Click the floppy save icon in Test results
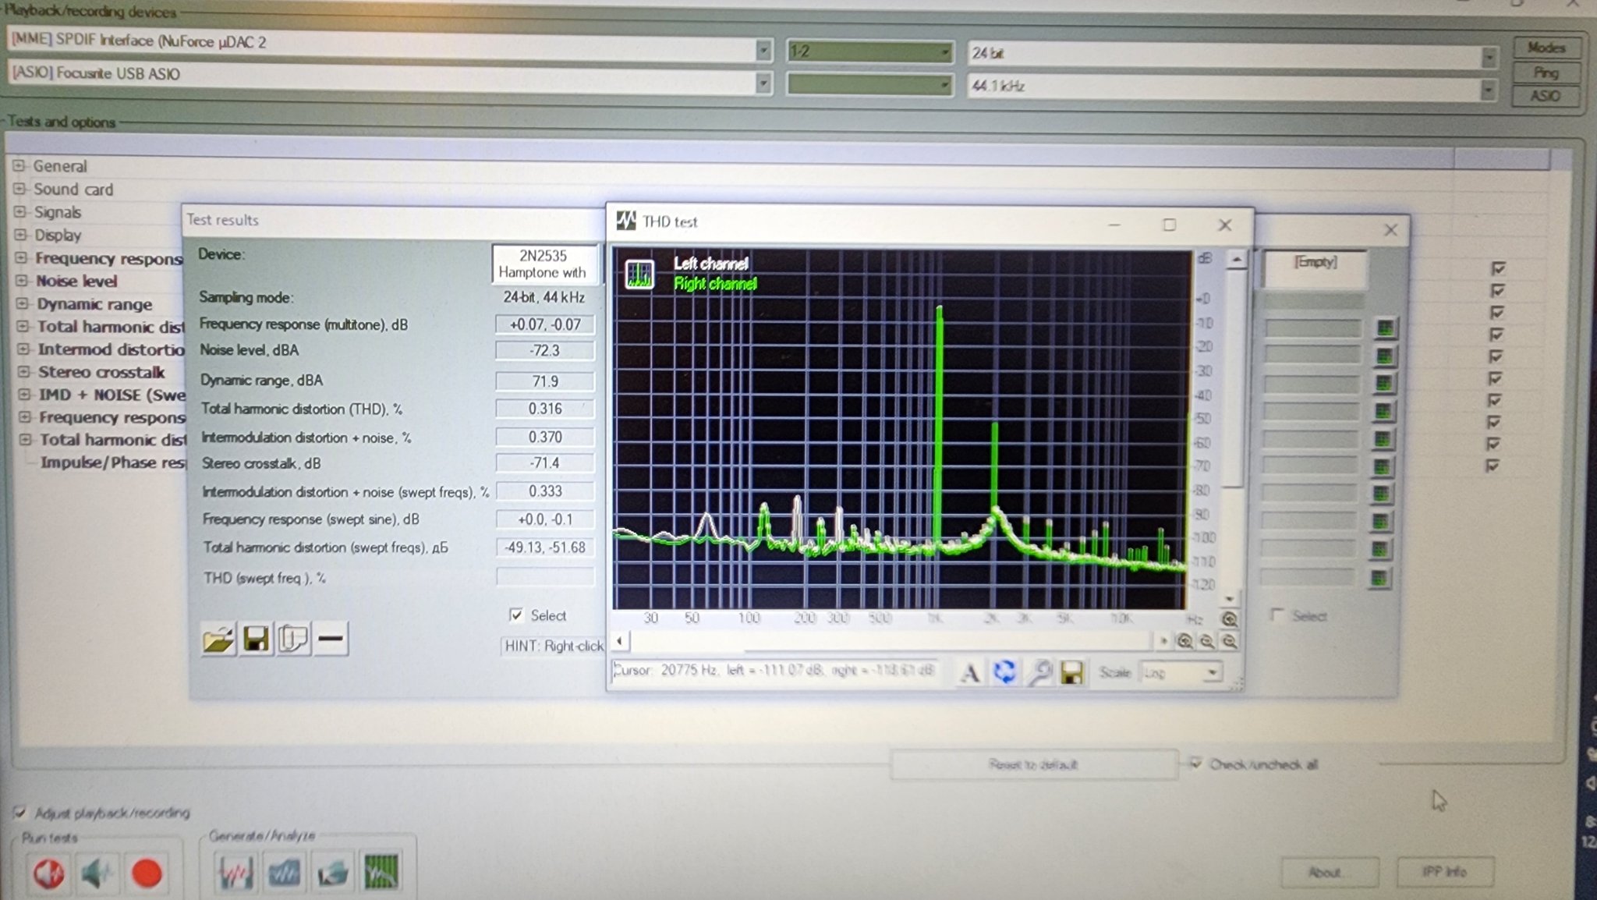 tap(256, 640)
